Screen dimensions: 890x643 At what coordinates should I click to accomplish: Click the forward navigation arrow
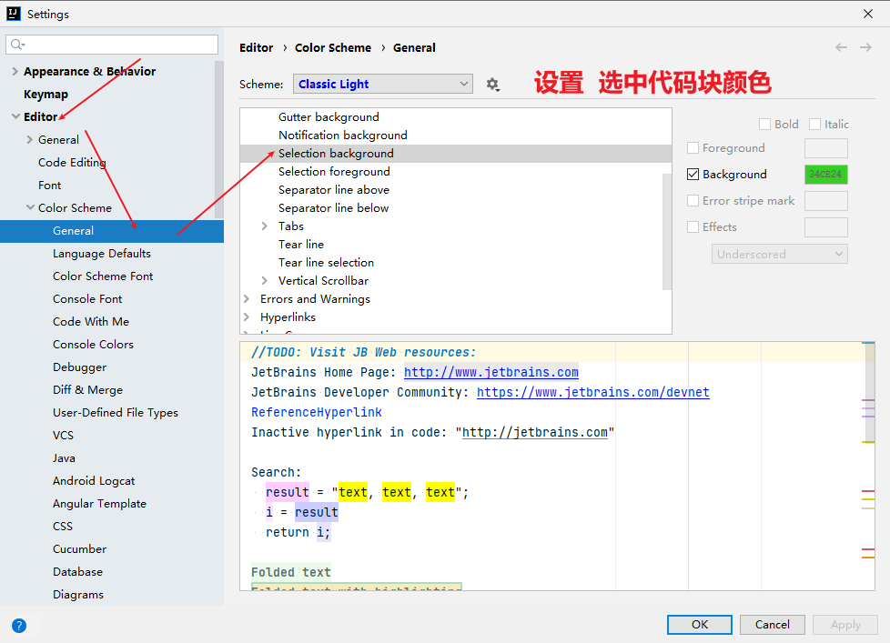pyautogui.click(x=865, y=47)
